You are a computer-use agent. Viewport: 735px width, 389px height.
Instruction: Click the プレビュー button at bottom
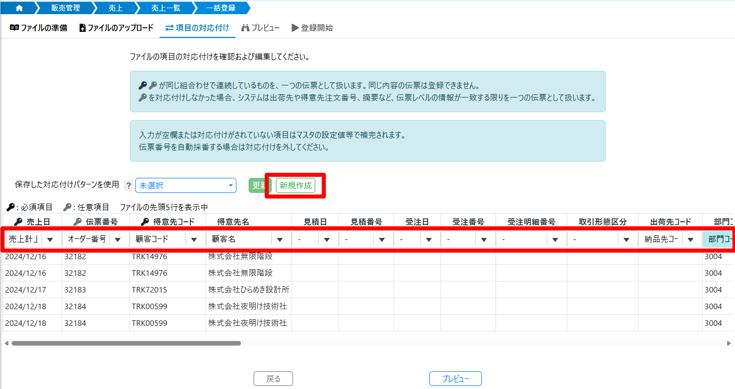tap(455, 379)
